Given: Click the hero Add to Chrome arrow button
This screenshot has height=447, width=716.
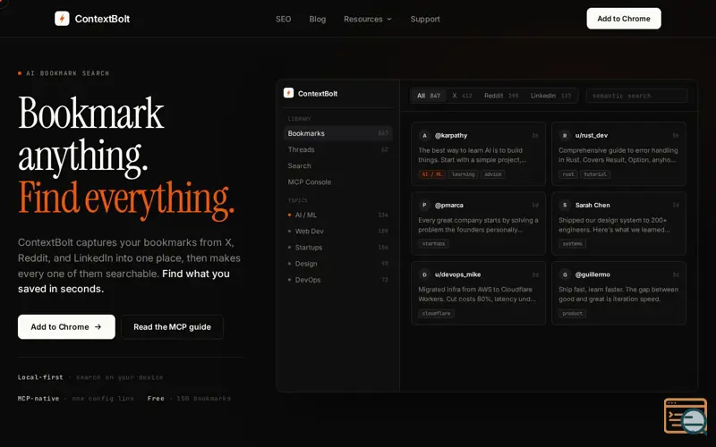Looking at the screenshot, I should coord(66,326).
